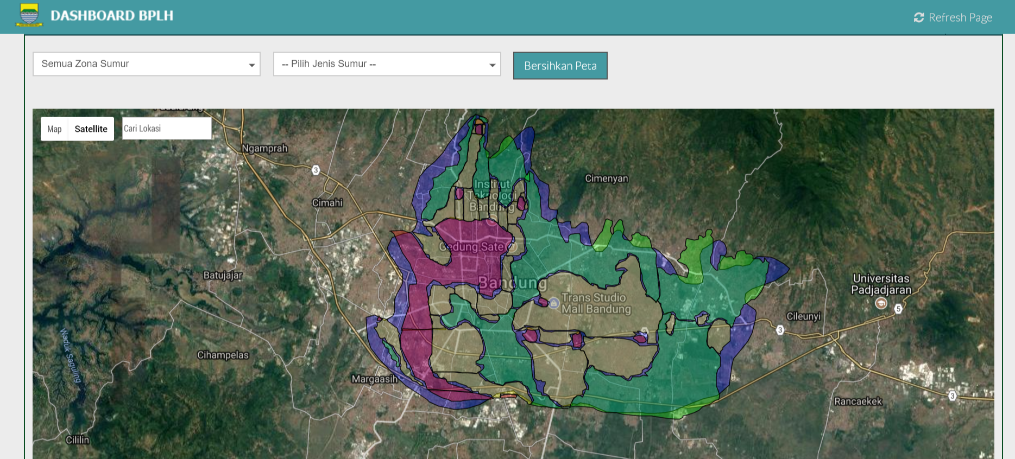Click the route 5 road shield
The image size is (1015, 459).
[898, 309]
